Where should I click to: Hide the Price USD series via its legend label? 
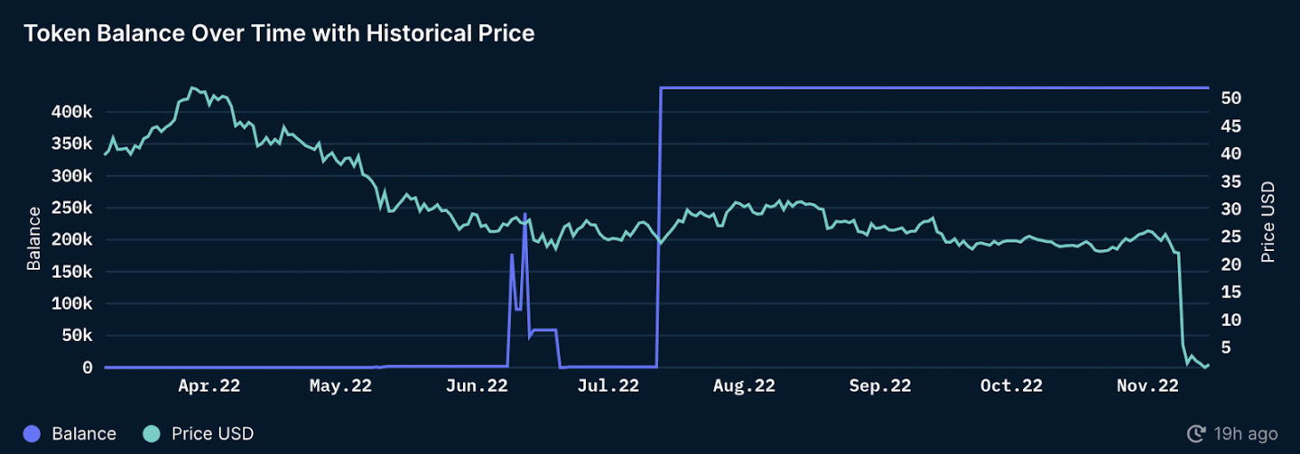[x=212, y=434]
